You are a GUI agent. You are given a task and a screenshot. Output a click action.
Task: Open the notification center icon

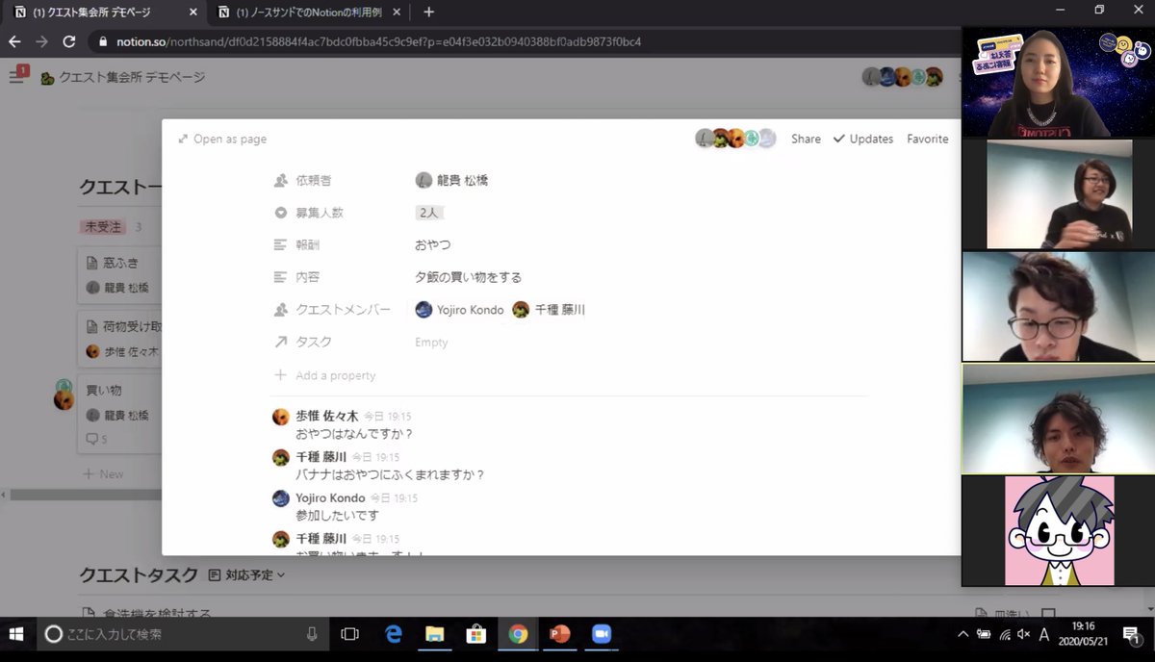[1130, 634]
